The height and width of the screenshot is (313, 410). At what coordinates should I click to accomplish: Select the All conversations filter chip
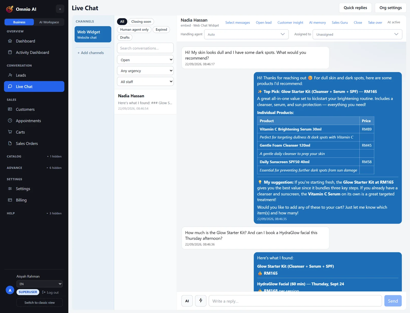122,22
